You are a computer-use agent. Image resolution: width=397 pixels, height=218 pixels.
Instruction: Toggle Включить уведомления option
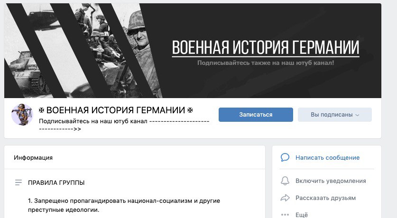coord(331,181)
